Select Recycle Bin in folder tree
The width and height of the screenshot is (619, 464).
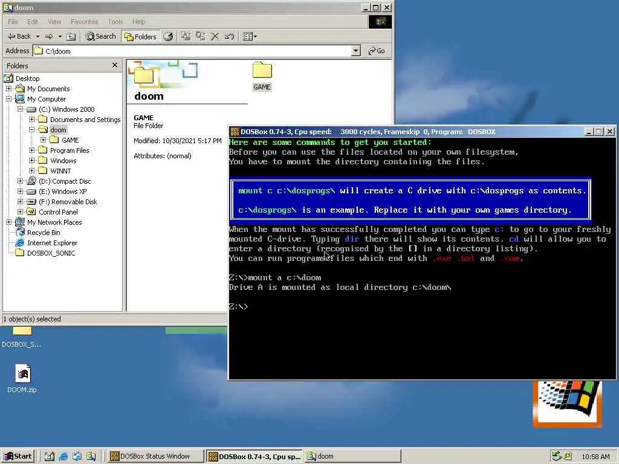44,233
